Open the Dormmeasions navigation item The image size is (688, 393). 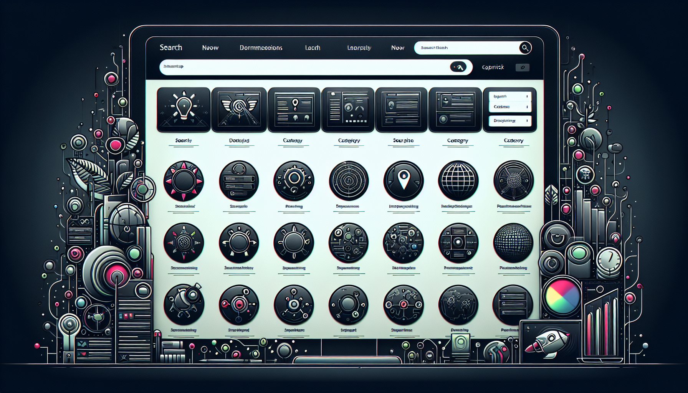(x=261, y=48)
